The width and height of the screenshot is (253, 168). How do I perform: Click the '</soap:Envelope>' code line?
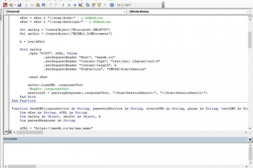click(x=65, y=22)
